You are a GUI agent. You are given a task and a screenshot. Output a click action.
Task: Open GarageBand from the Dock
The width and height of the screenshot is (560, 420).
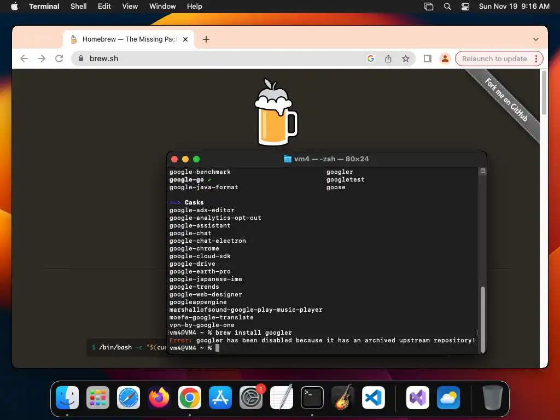click(x=343, y=397)
